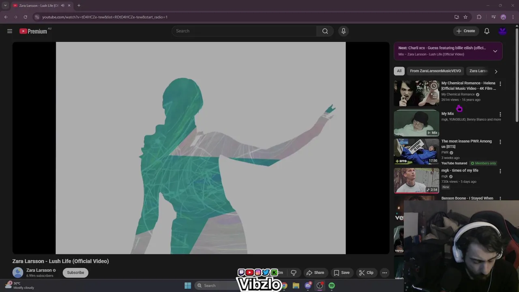The height and width of the screenshot is (292, 519).
Task: Click the search magnifier button
Action: [325, 31]
